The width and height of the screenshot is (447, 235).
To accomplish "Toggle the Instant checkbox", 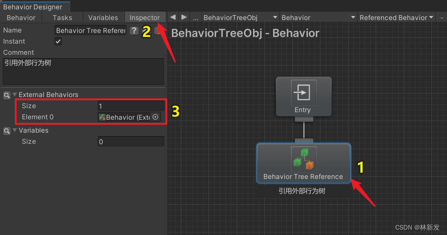I will tap(58, 41).
